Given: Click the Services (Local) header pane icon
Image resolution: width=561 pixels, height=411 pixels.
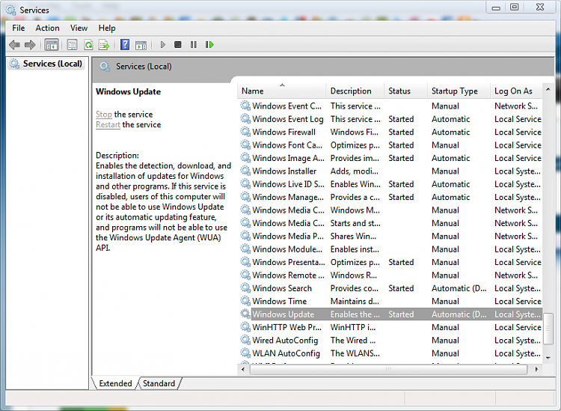Looking at the screenshot, I should point(105,67).
